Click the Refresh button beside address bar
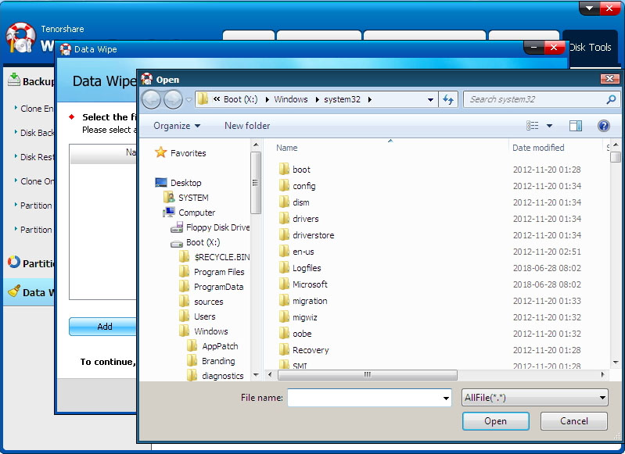Image resolution: width=625 pixels, height=454 pixels. [x=448, y=99]
